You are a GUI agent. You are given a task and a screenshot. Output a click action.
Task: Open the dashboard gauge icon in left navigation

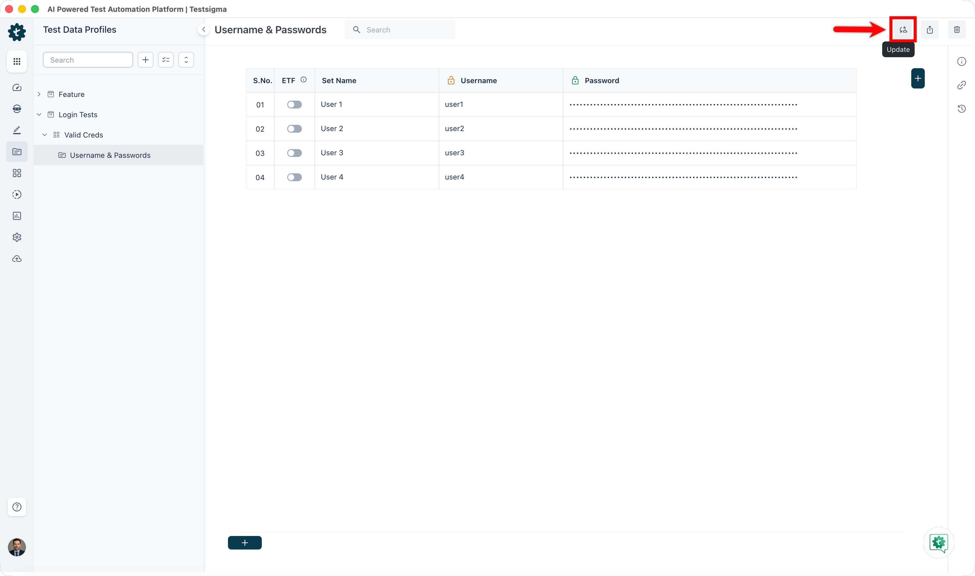[x=17, y=88]
